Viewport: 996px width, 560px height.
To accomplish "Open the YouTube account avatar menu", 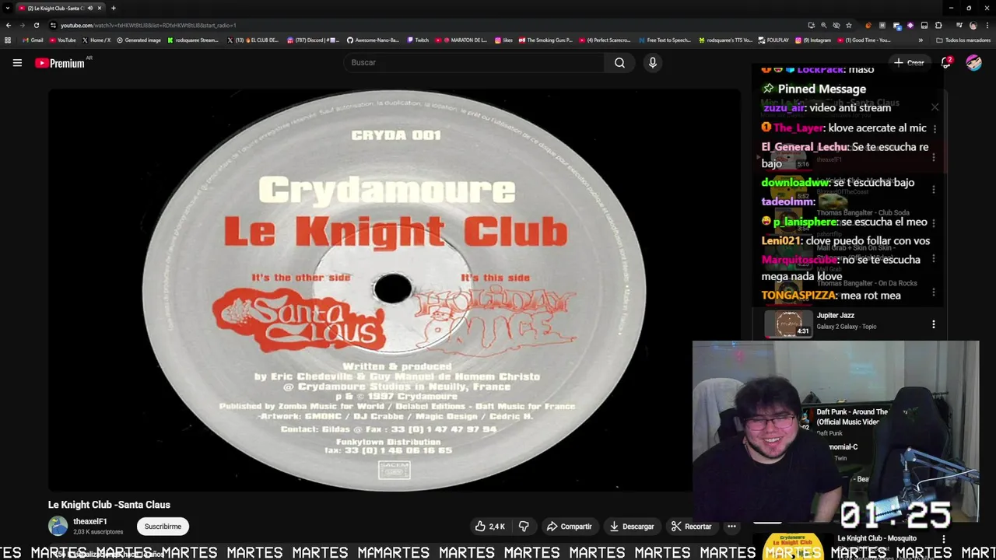I will click(974, 63).
